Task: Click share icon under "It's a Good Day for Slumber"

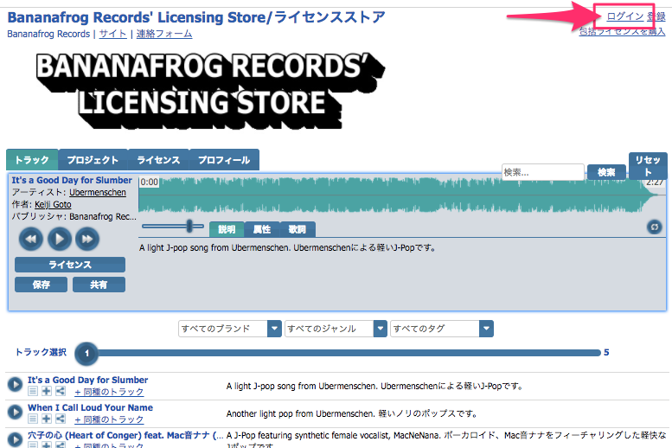Action: click(60, 393)
